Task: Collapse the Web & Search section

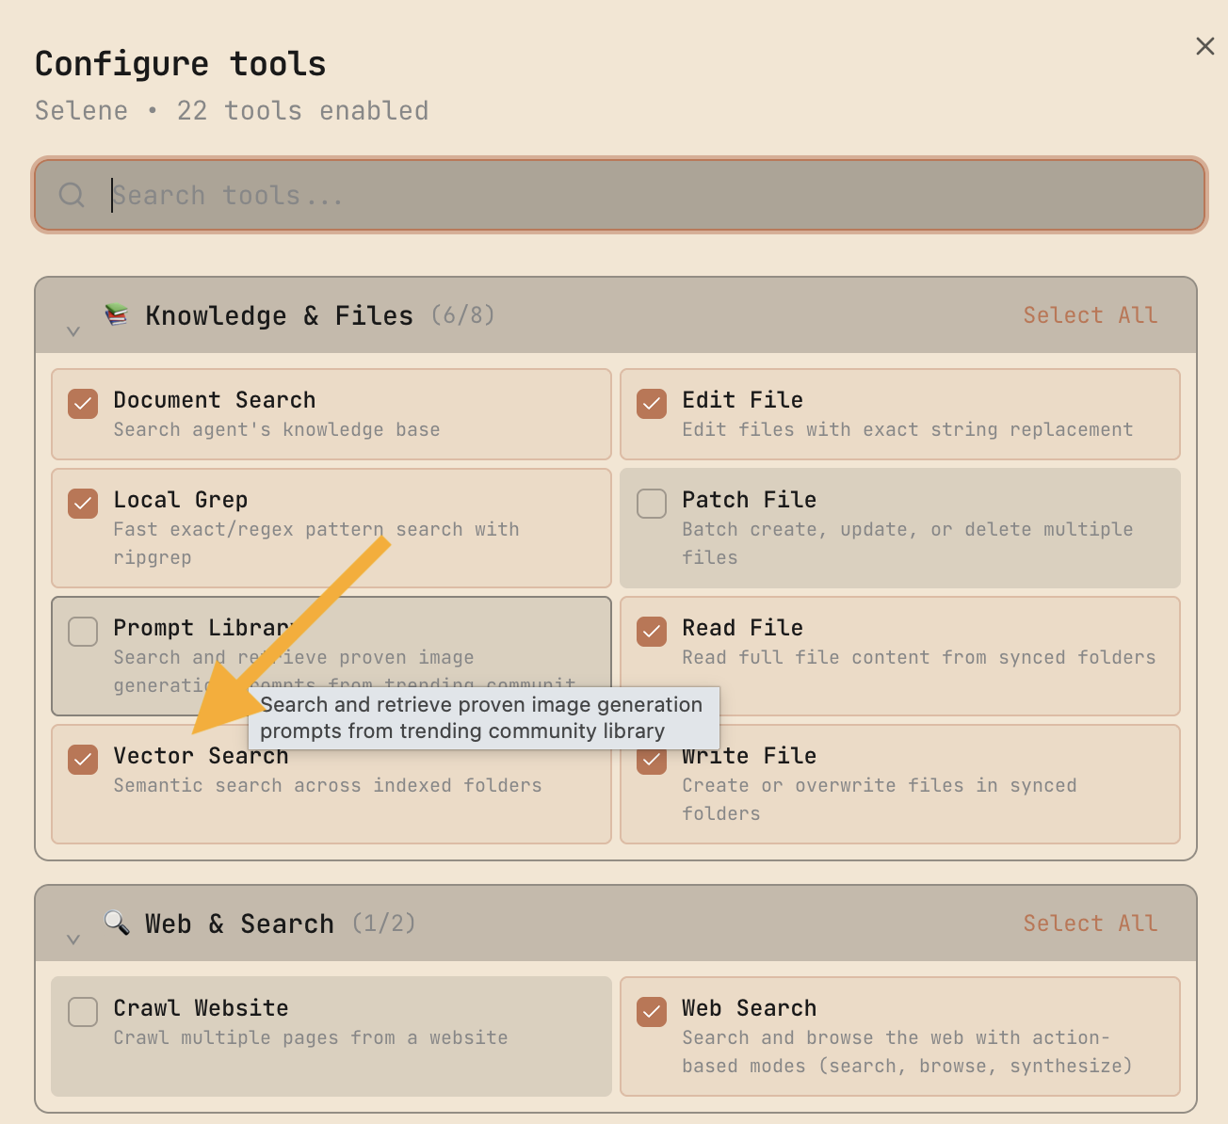Action: click(x=73, y=939)
